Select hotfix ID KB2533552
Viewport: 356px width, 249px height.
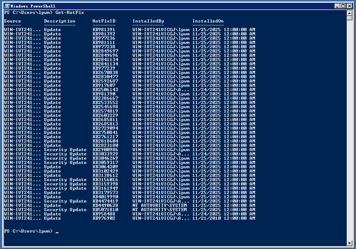point(105,103)
